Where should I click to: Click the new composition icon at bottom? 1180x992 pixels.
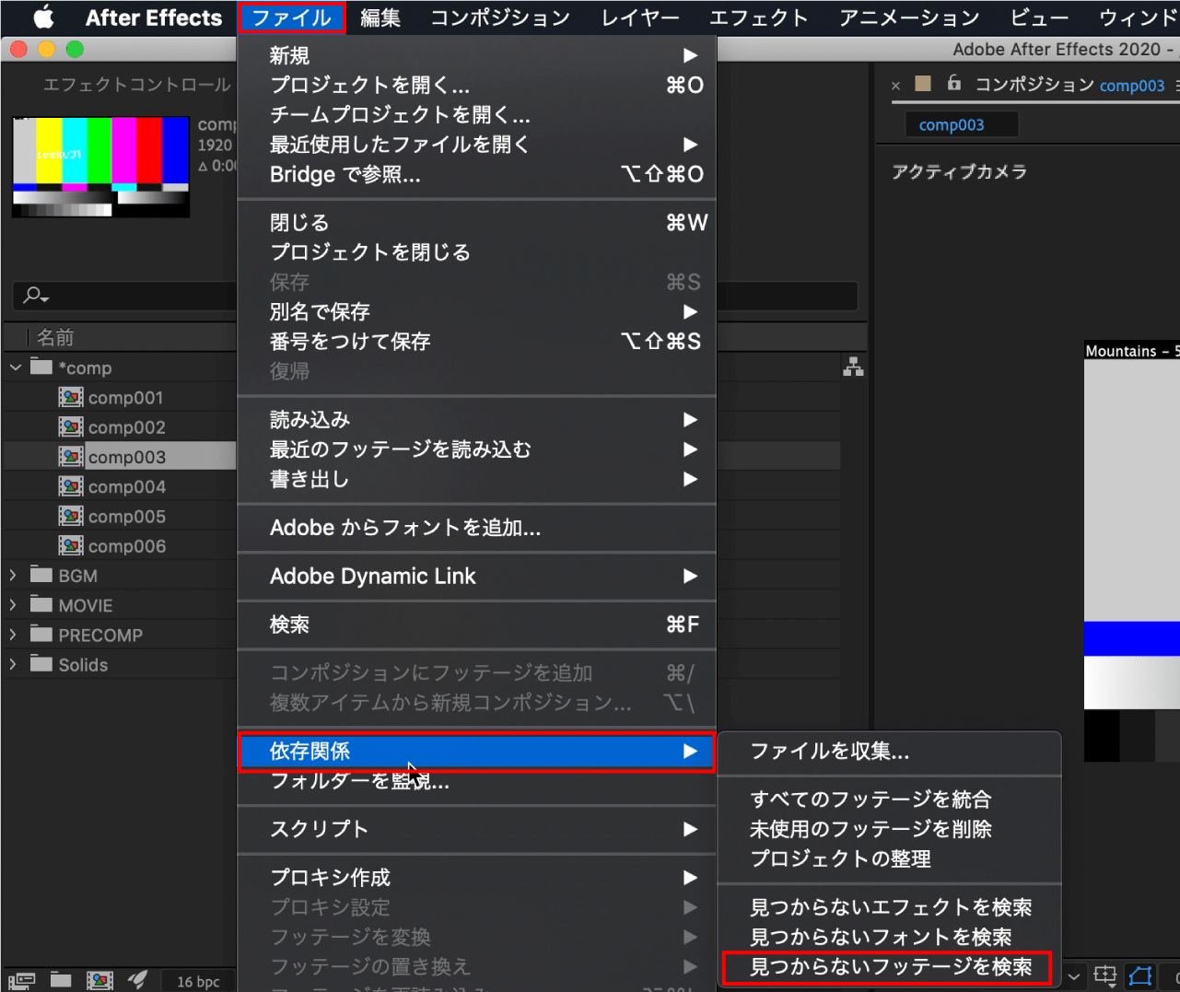[x=99, y=980]
